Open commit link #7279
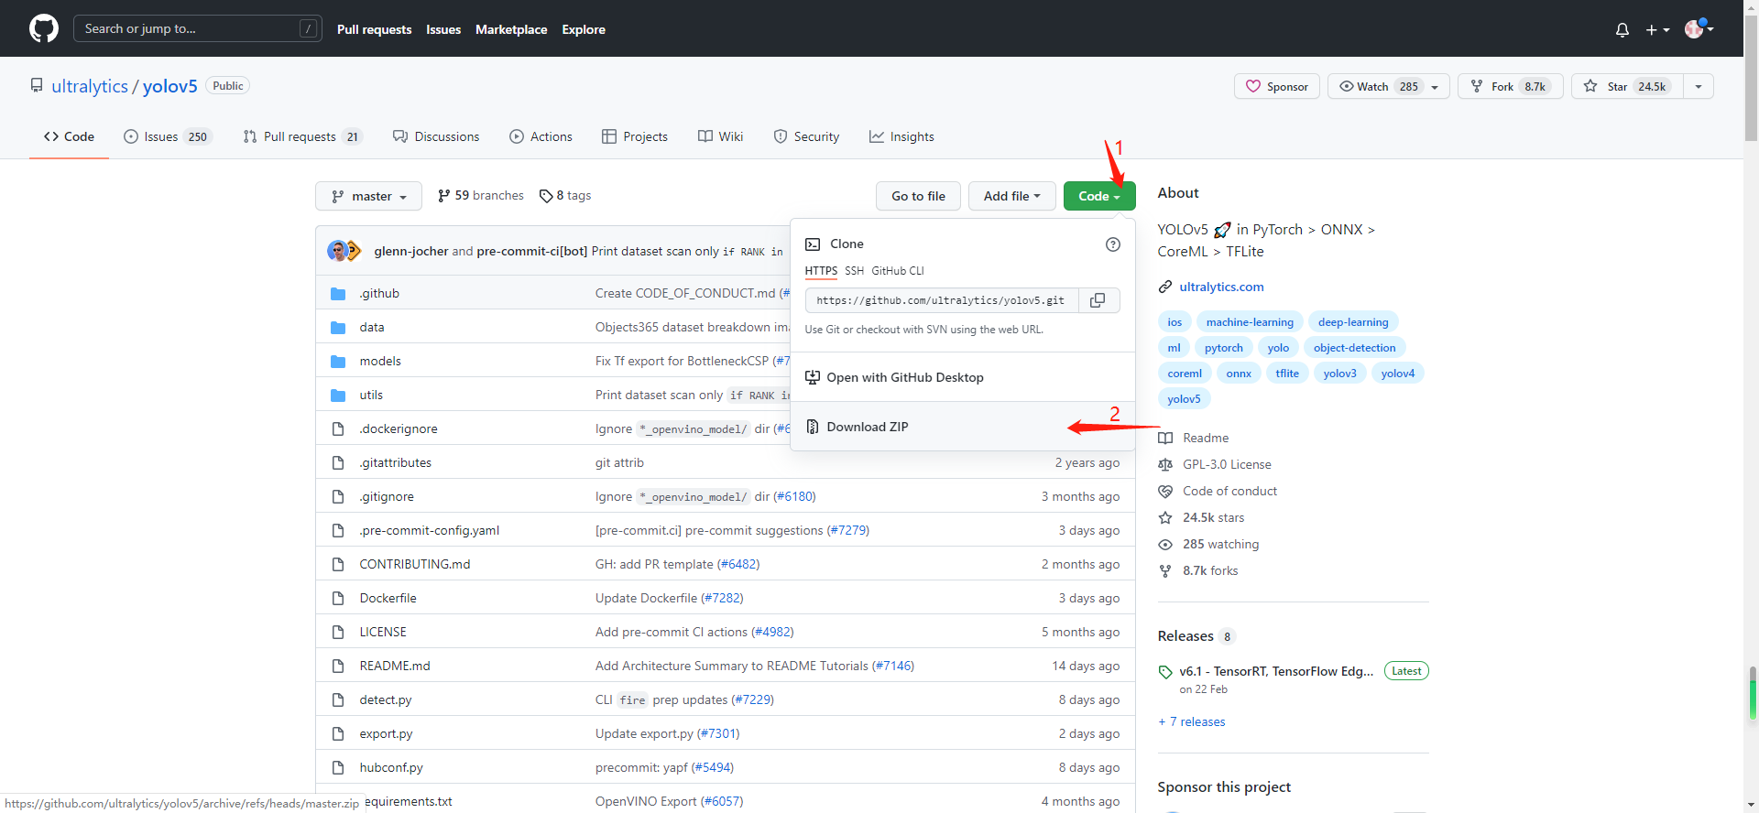This screenshot has width=1759, height=813. (x=848, y=530)
